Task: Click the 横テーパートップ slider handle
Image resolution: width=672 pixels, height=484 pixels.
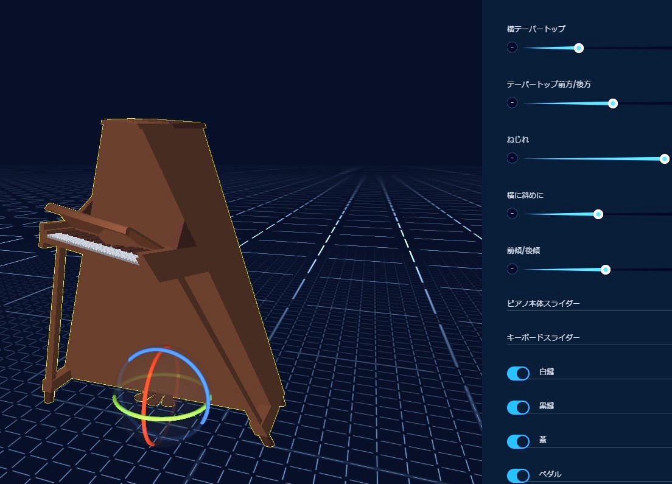Action: (x=579, y=48)
